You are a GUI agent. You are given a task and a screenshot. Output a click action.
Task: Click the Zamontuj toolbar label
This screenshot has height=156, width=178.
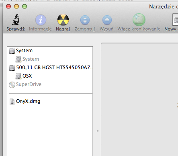tap(85, 29)
